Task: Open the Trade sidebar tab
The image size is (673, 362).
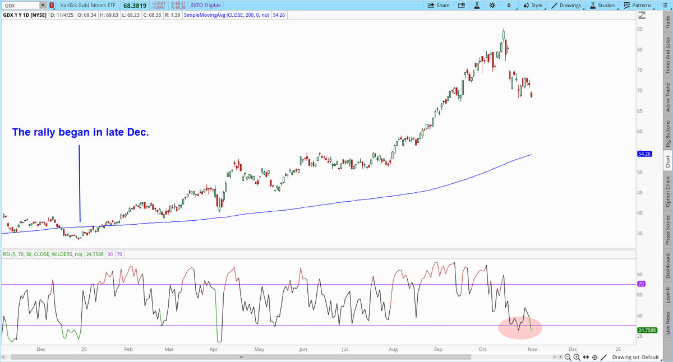Action: coord(667,22)
